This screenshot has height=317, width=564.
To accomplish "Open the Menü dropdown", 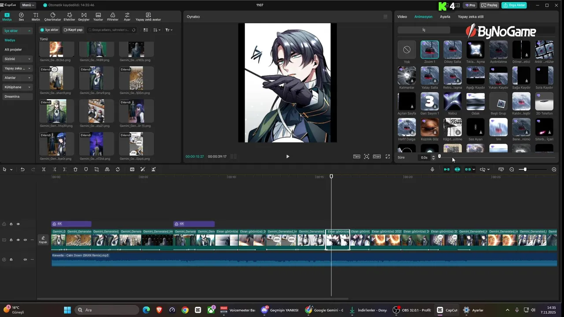I will coord(27,5).
